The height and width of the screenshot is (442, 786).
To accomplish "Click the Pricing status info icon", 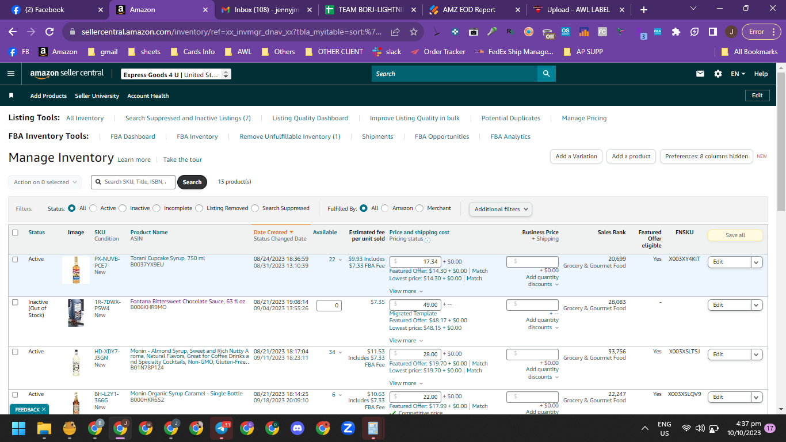I will (427, 240).
